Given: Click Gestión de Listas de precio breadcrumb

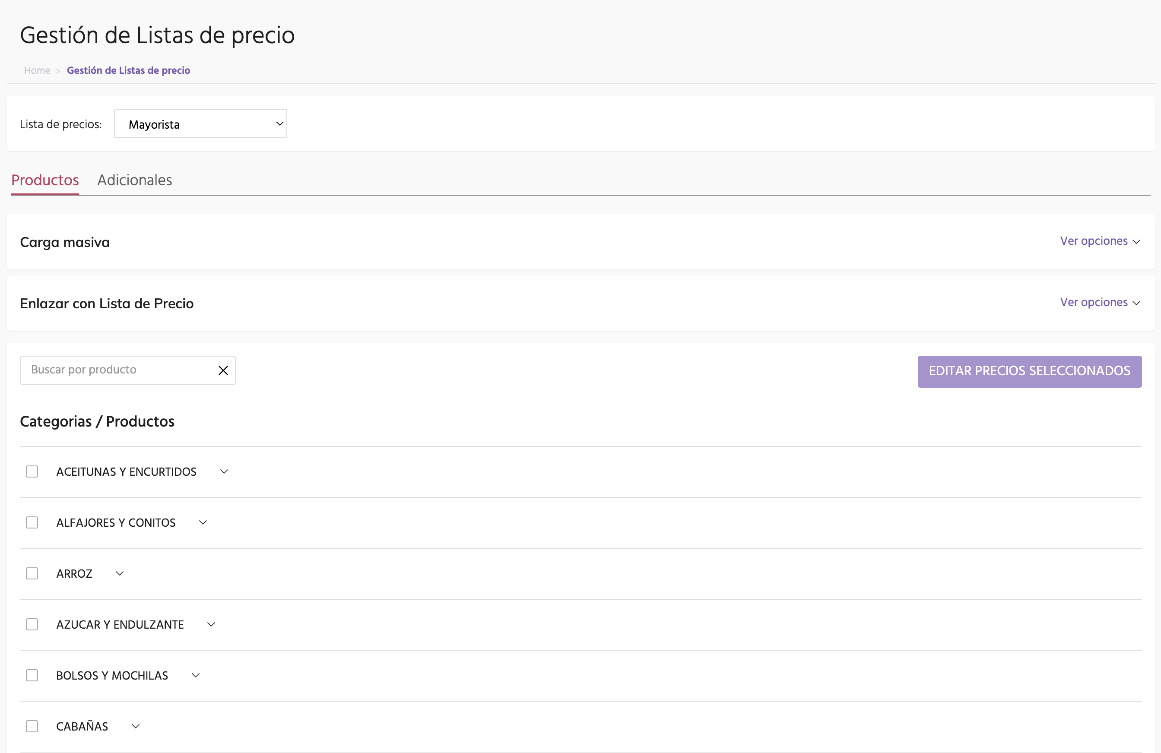Looking at the screenshot, I should pyautogui.click(x=128, y=71).
